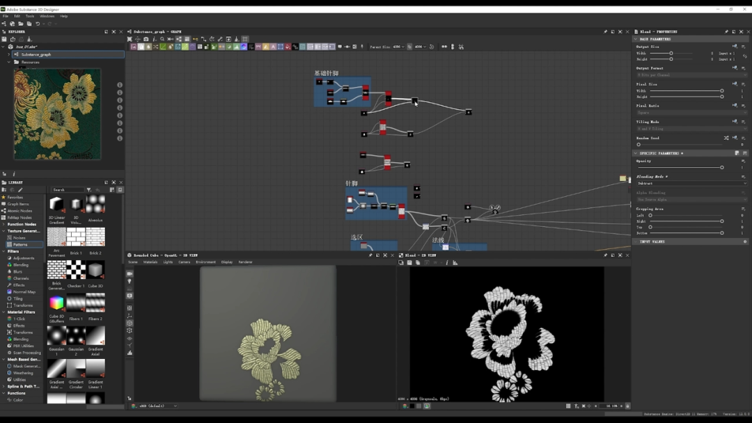Add the Text 'A' node from node bar
Viewport: 752px width, 423px height.
pos(273,47)
